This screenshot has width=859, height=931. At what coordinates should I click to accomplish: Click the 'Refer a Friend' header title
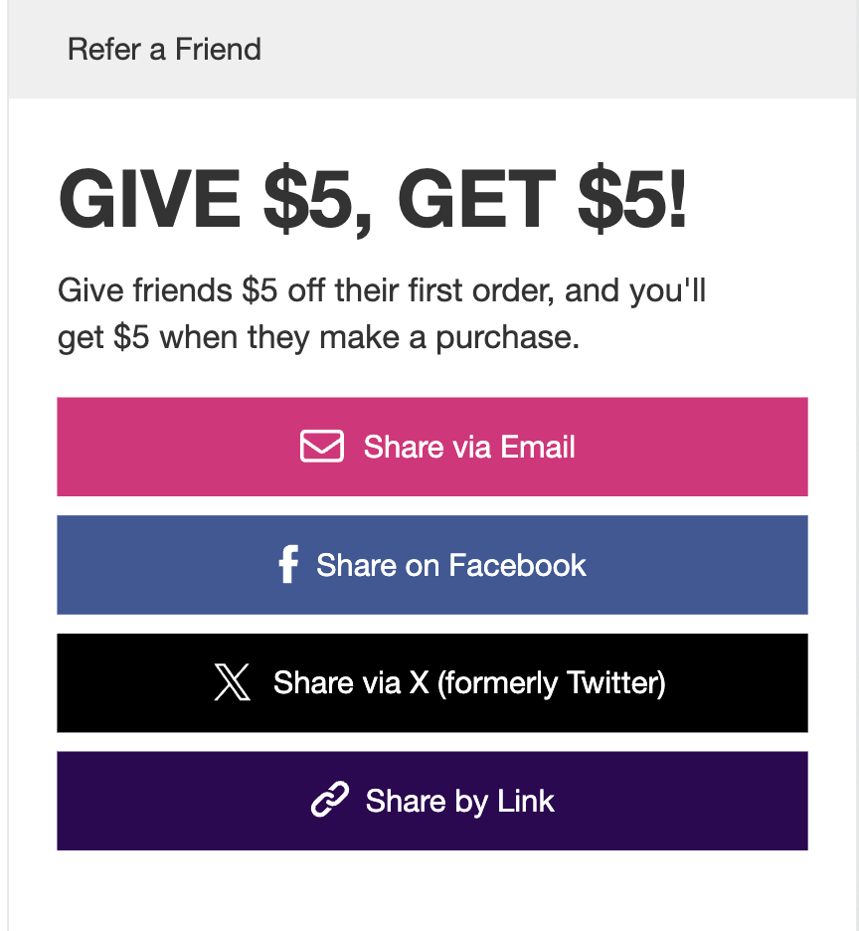(x=164, y=50)
